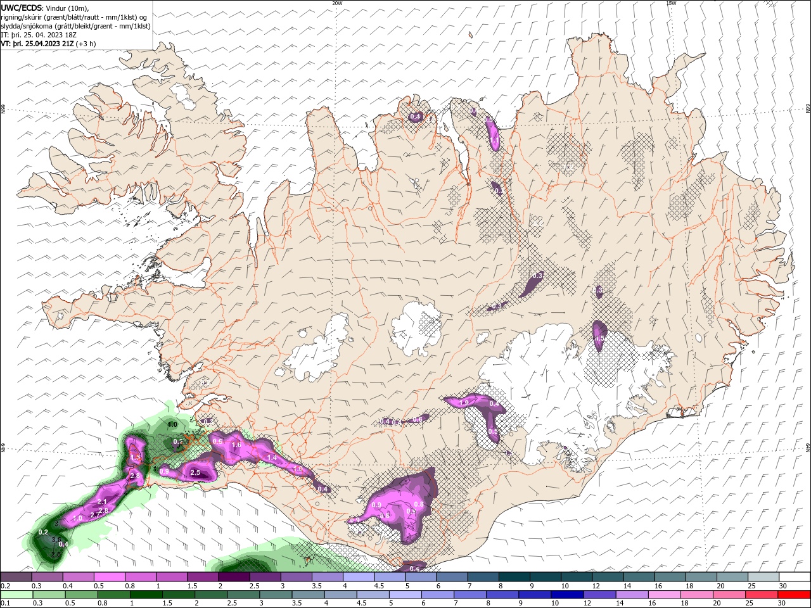Click the '1.6' precipitation value on the map
This screenshot has height=608, width=811.
(x=236, y=445)
